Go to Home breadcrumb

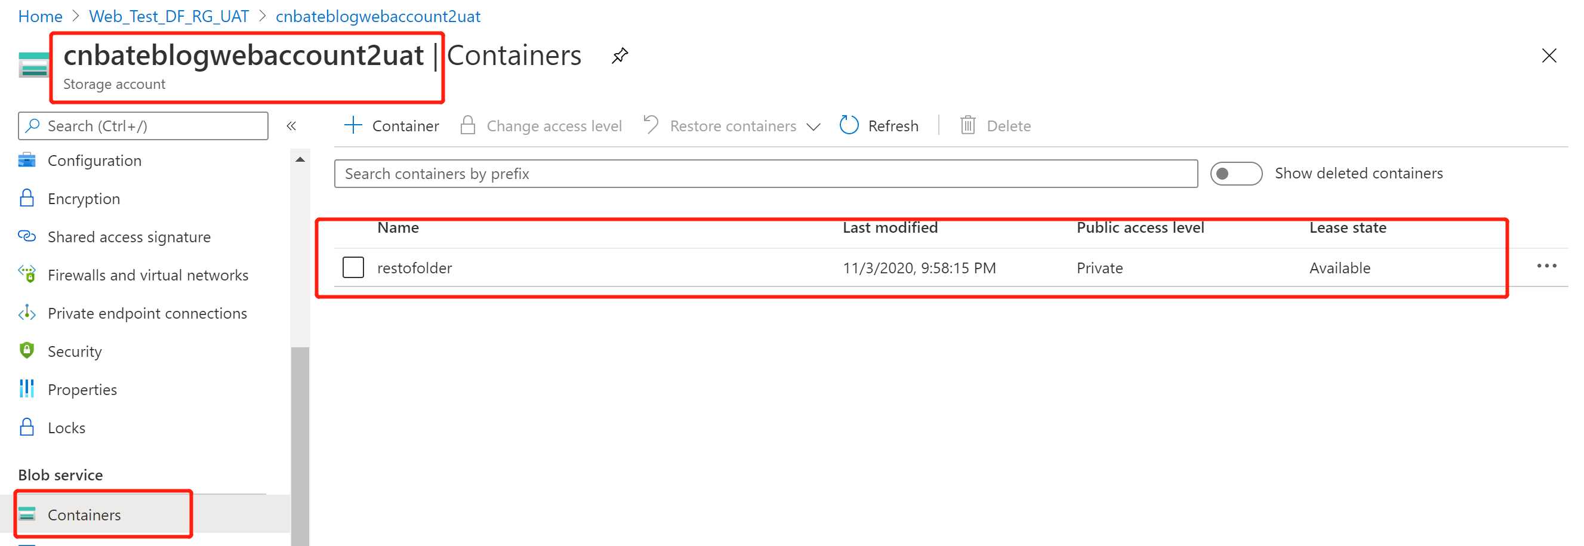[x=40, y=16]
